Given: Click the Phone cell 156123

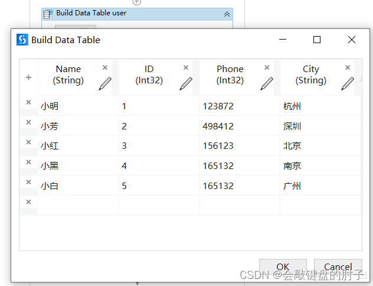Looking at the screenshot, I should pyautogui.click(x=240, y=146).
